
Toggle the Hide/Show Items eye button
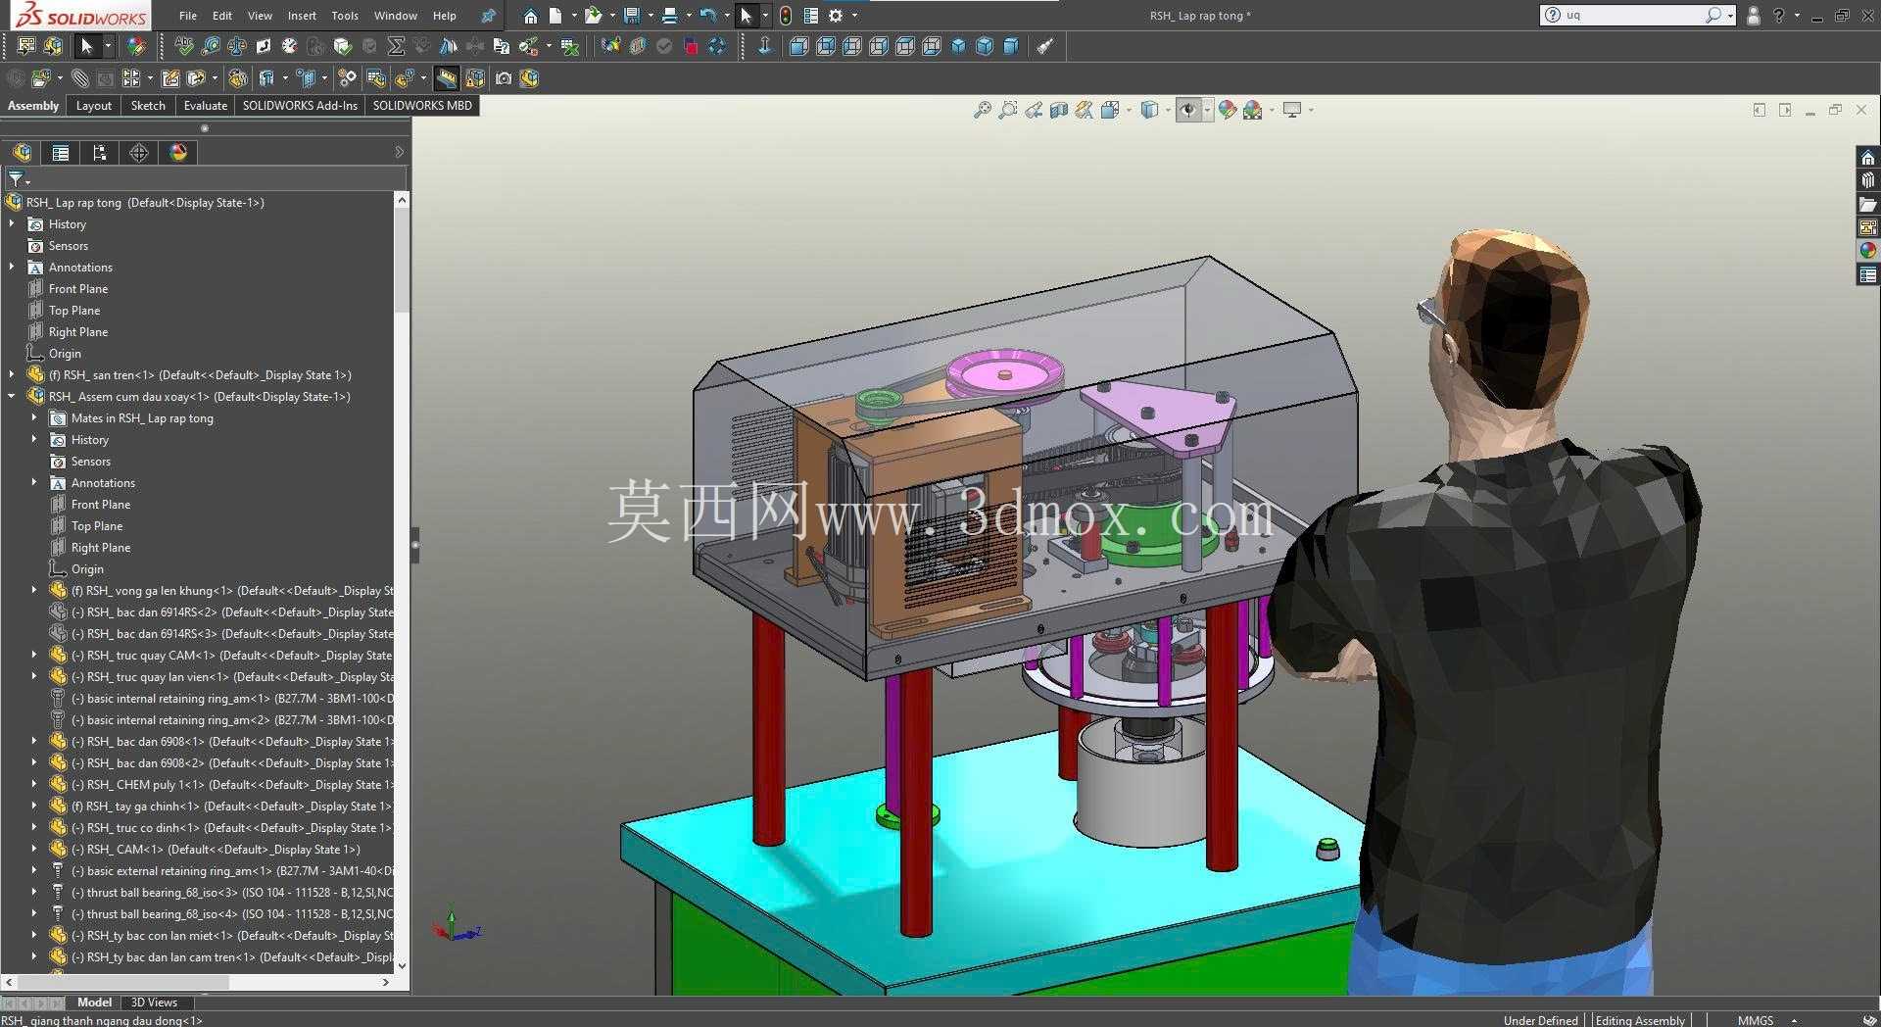(x=1188, y=110)
